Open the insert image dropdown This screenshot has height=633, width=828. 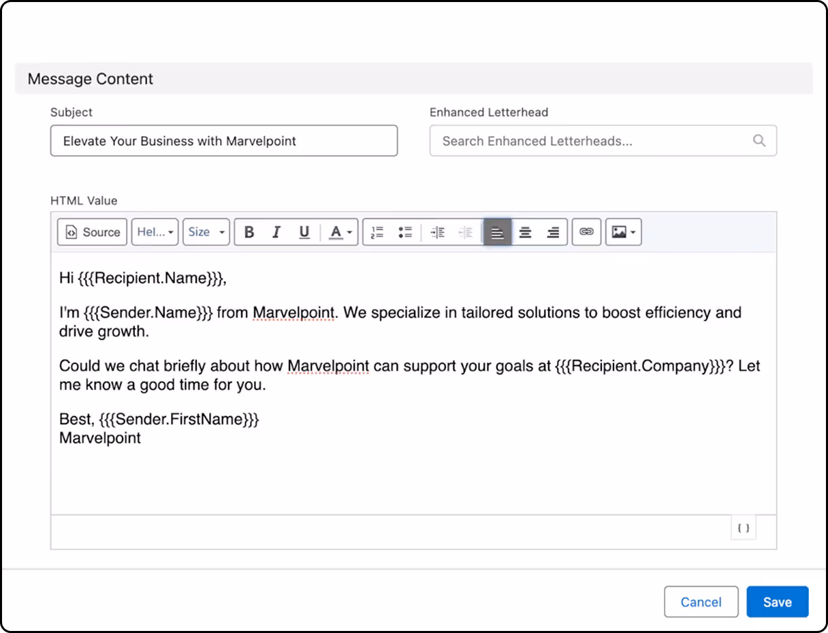623,232
